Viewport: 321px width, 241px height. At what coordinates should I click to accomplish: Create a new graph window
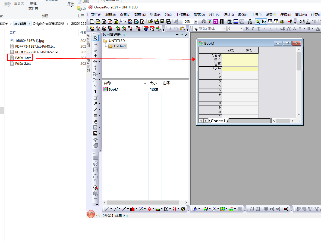click(x=110, y=21)
